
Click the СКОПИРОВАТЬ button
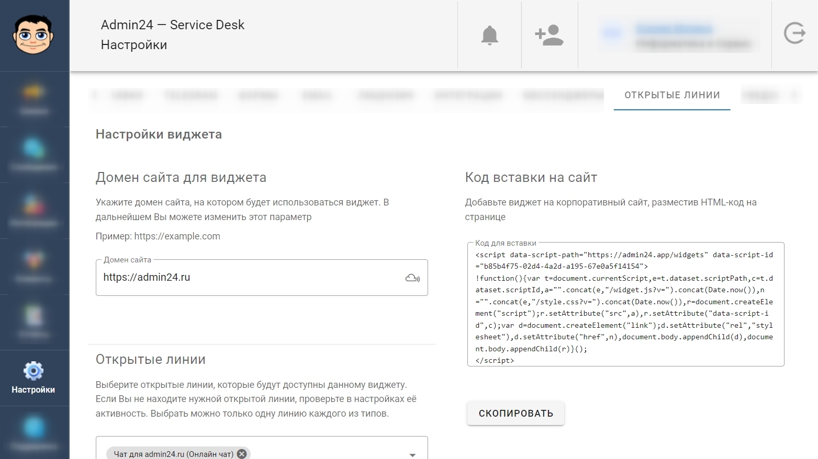(x=516, y=413)
